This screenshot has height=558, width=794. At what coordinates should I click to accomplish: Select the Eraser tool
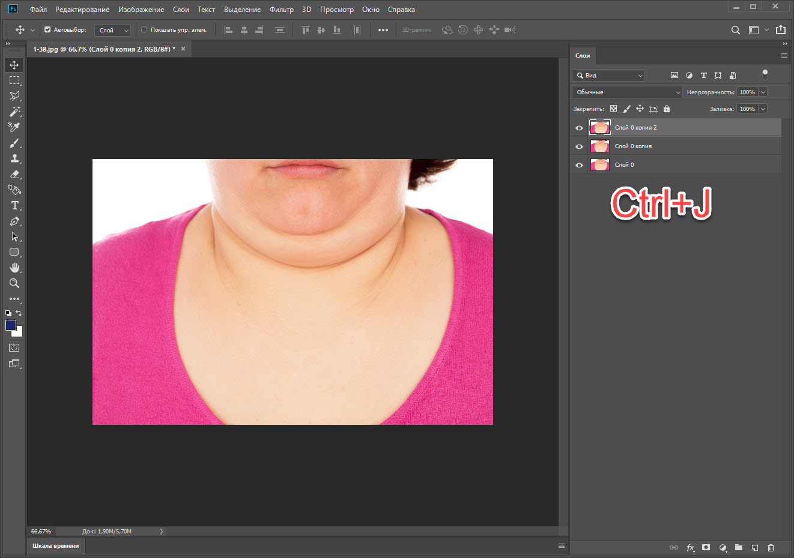14,174
